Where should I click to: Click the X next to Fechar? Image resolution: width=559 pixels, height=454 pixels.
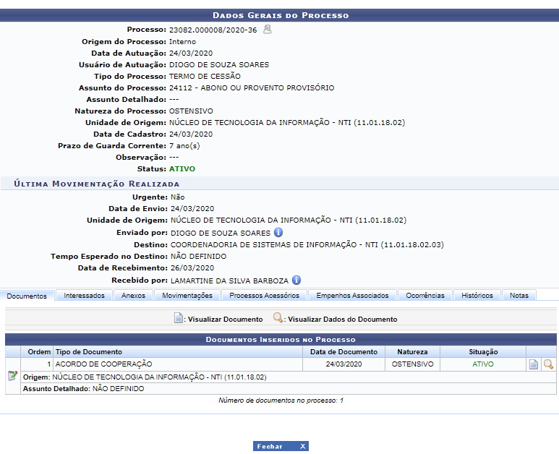(303, 447)
